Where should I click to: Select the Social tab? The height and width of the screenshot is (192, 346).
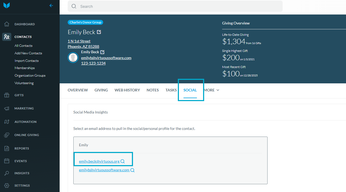pos(190,90)
